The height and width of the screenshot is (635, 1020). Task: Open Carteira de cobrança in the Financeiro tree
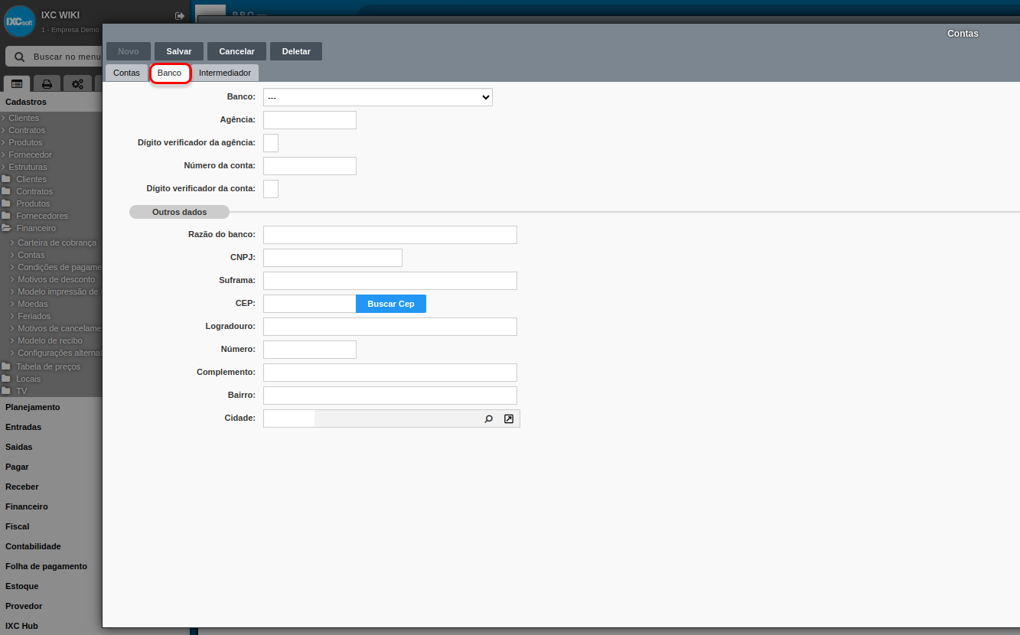(x=57, y=243)
